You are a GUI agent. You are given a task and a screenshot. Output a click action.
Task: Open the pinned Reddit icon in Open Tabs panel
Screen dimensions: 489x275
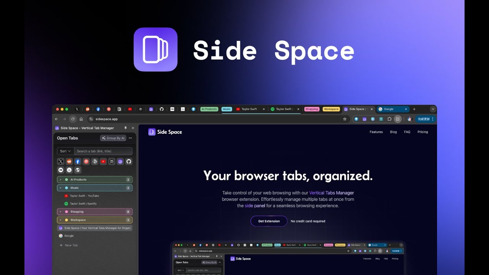click(x=69, y=162)
